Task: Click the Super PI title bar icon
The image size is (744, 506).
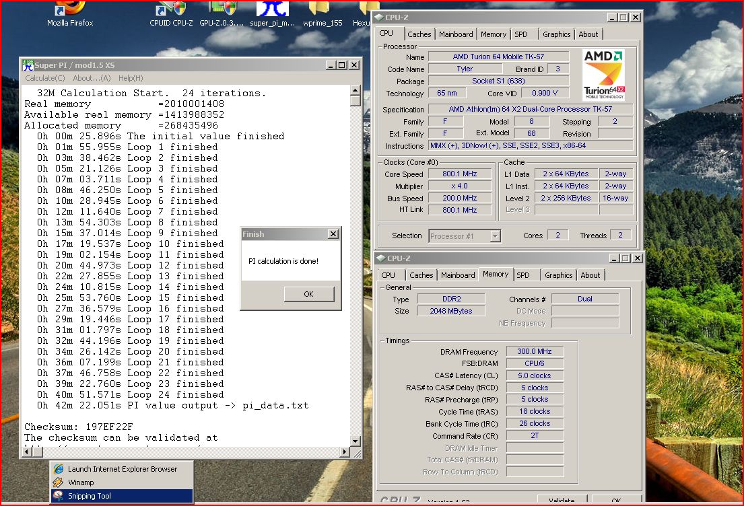Action: click(x=28, y=65)
